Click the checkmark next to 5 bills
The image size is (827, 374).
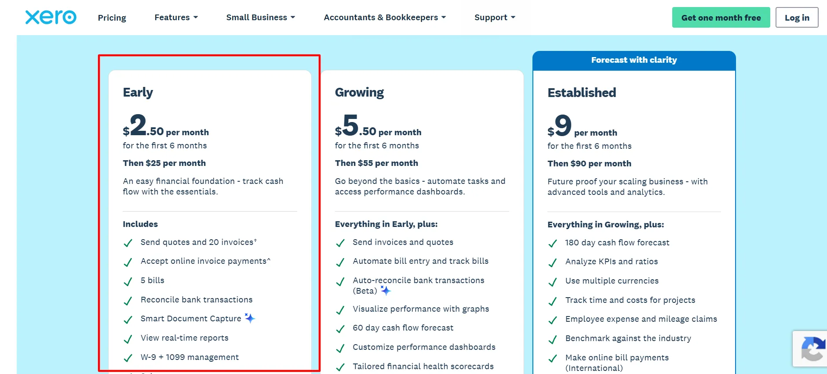[128, 282]
